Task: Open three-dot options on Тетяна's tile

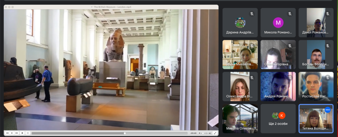Action: coord(327,110)
